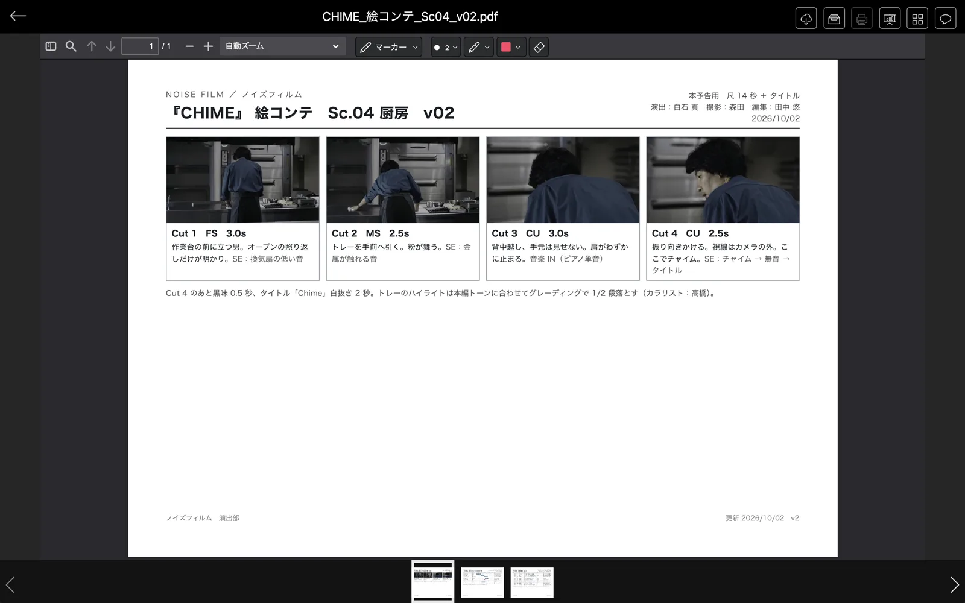This screenshot has width=965, height=603.
Task: Go to the next file chevron
Action: [954, 584]
